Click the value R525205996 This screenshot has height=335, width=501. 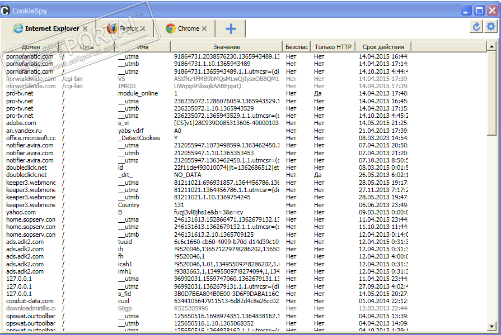coord(191,309)
